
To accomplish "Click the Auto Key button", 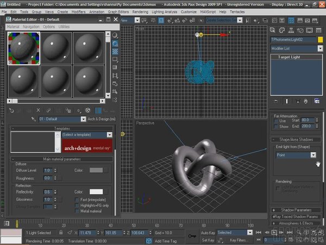I will pos(208,232).
